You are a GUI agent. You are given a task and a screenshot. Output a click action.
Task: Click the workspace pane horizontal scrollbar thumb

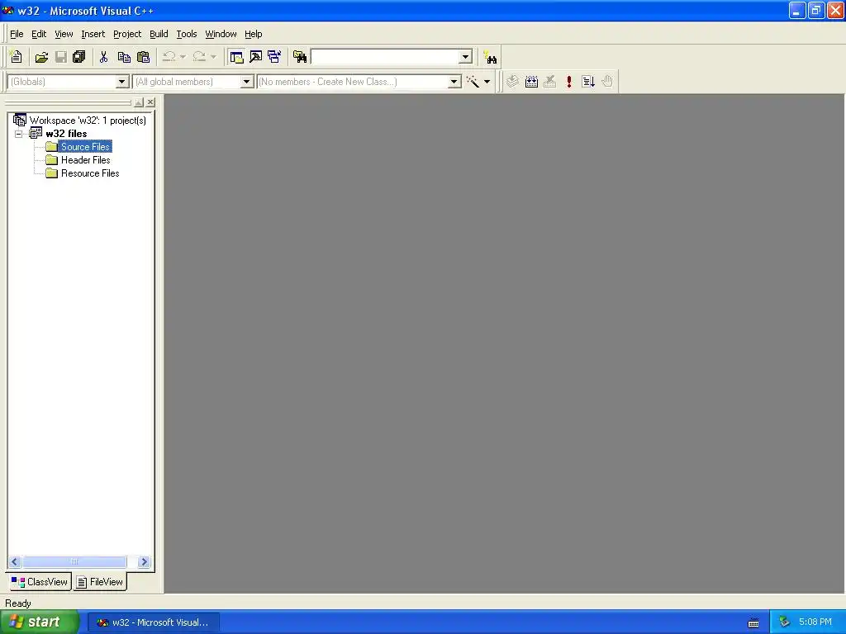click(x=74, y=561)
